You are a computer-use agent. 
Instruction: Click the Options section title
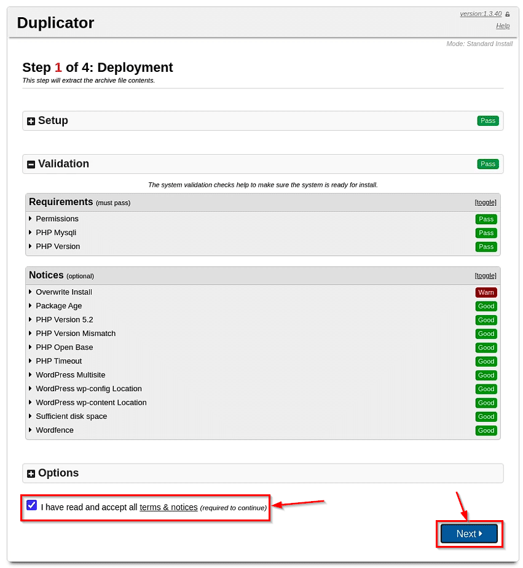pyautogui.click(x=58, y=473)
